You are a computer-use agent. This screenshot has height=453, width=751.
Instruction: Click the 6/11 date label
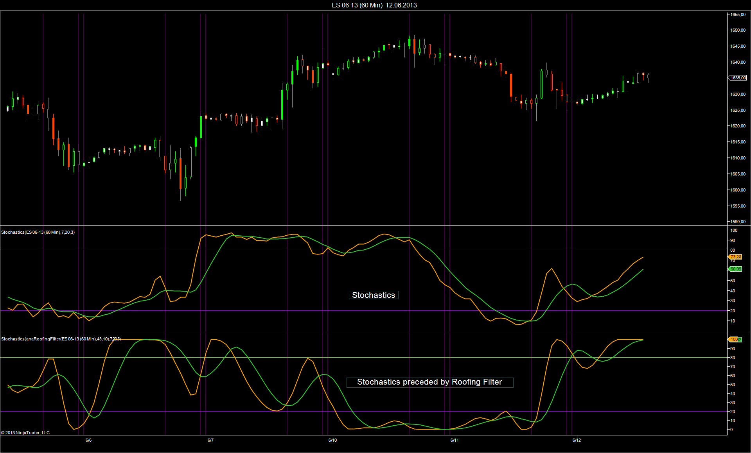click(455, 440)
